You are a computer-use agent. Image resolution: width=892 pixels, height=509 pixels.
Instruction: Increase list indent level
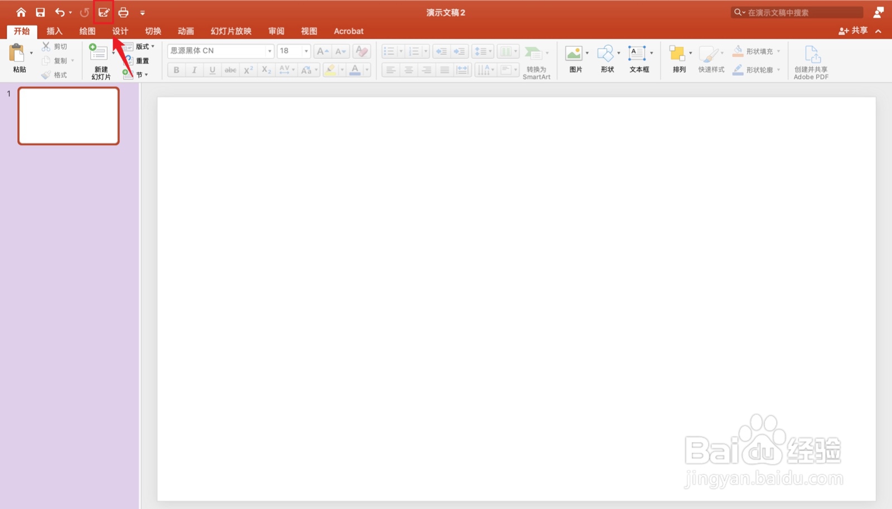coord(459,51)
